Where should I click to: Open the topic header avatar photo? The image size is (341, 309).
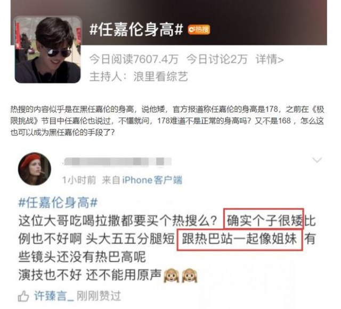click(x=48, y=50)
